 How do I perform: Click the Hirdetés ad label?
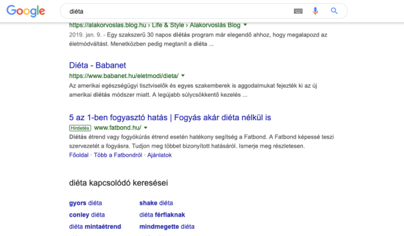click(x=80, y=128)
